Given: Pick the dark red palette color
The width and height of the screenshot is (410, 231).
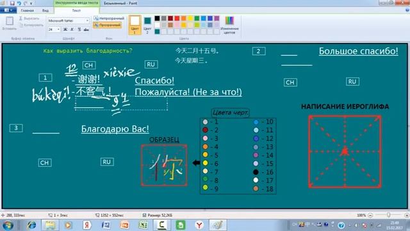Looking at the screenshot, I should (x=170, y=18).
